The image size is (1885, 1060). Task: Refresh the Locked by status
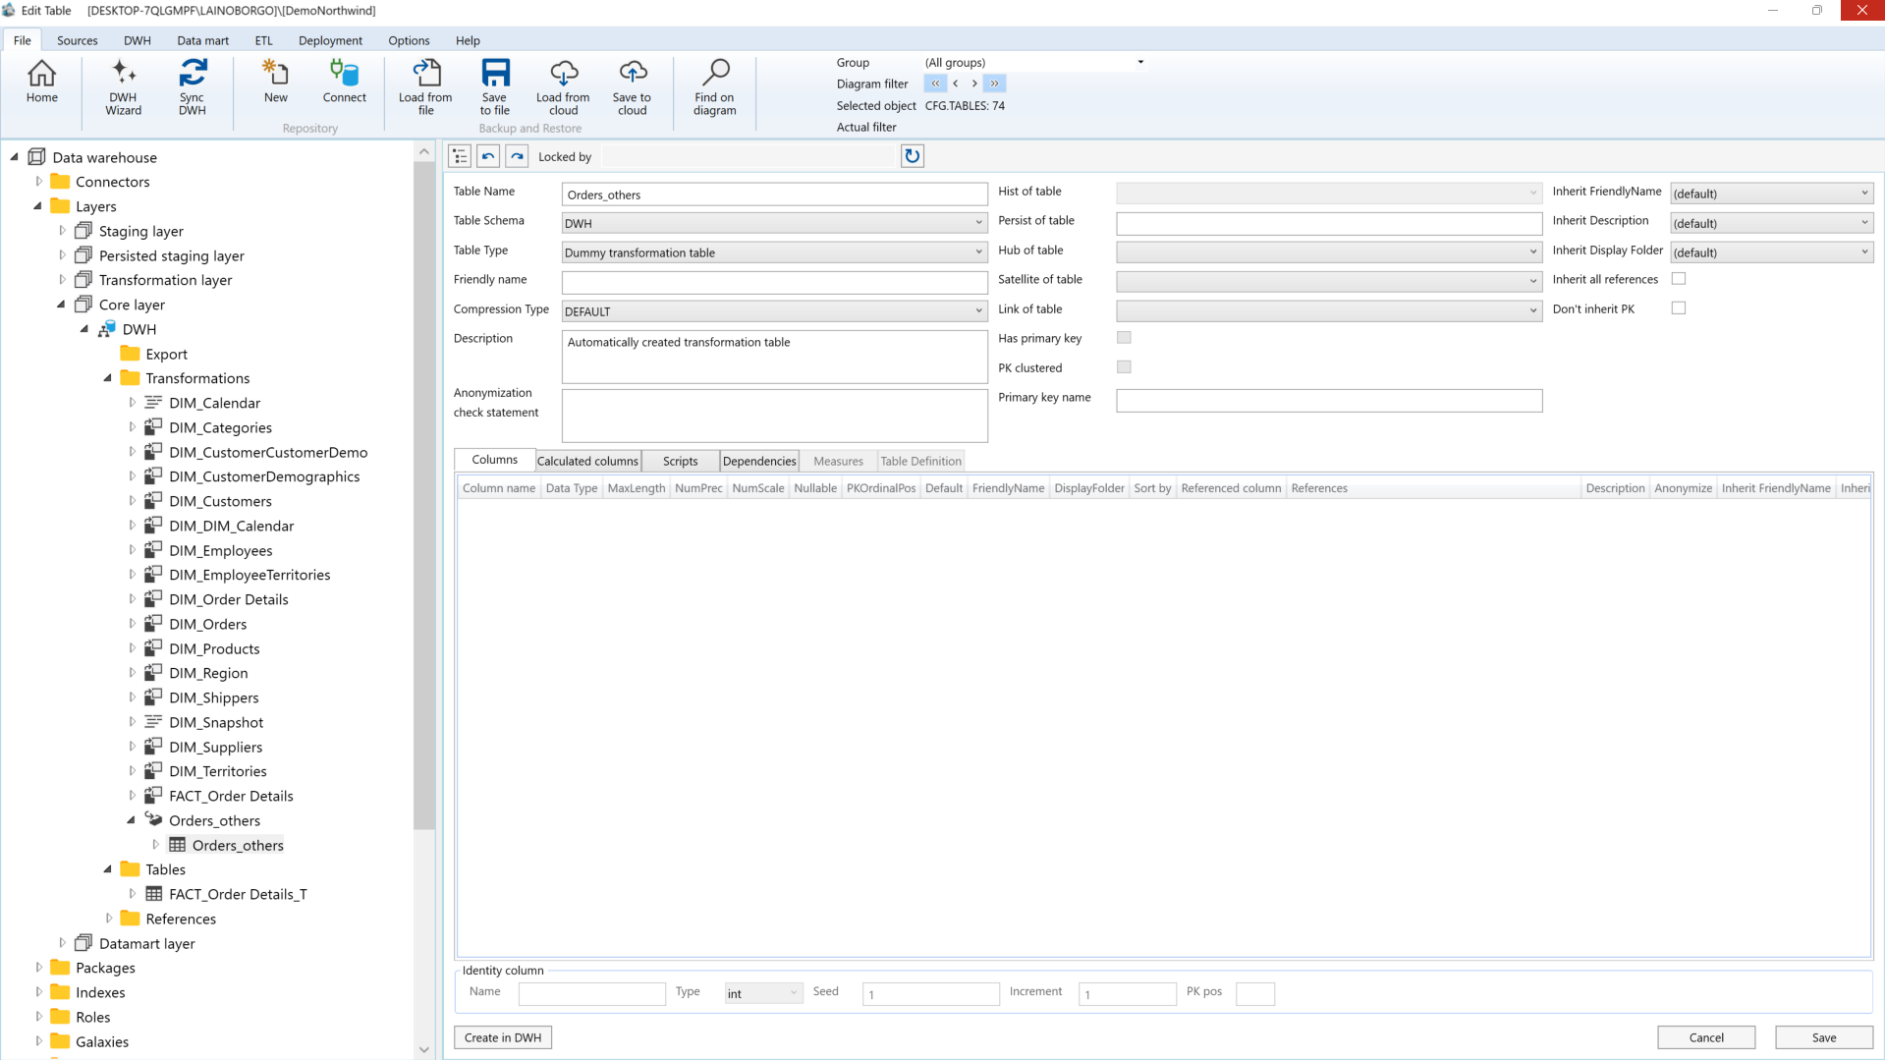[913, 156]
